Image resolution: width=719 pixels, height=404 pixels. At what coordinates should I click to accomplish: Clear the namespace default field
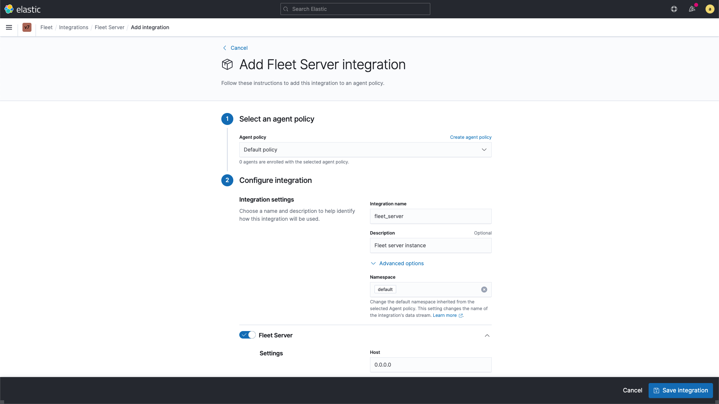pyautogui.click(x=484, y=289)
